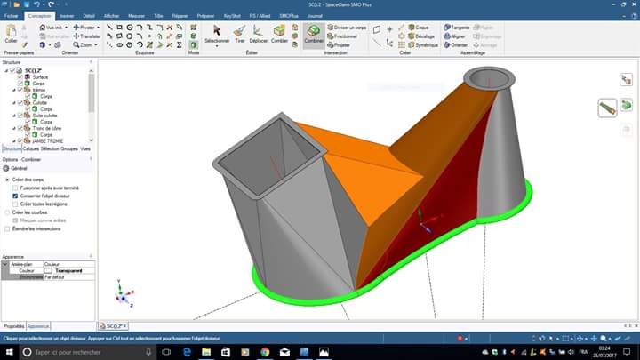Open Chrome from the Windows taskbar

[265, 351]
